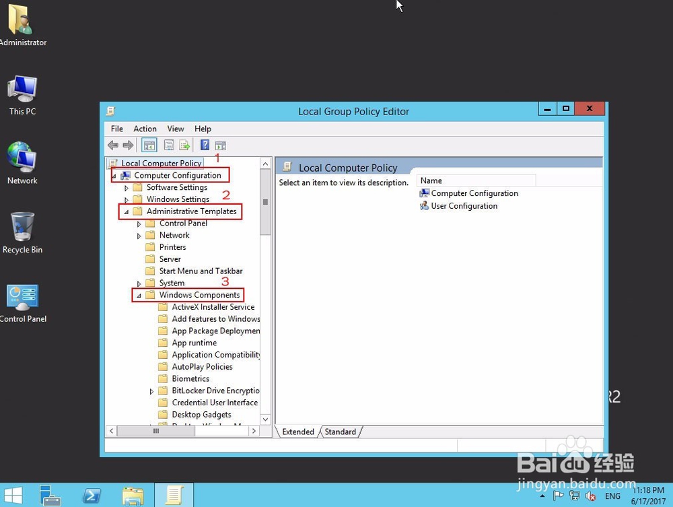Open the Action menu
The height and width of the screenshot is (507, 673).
point(145,129)
